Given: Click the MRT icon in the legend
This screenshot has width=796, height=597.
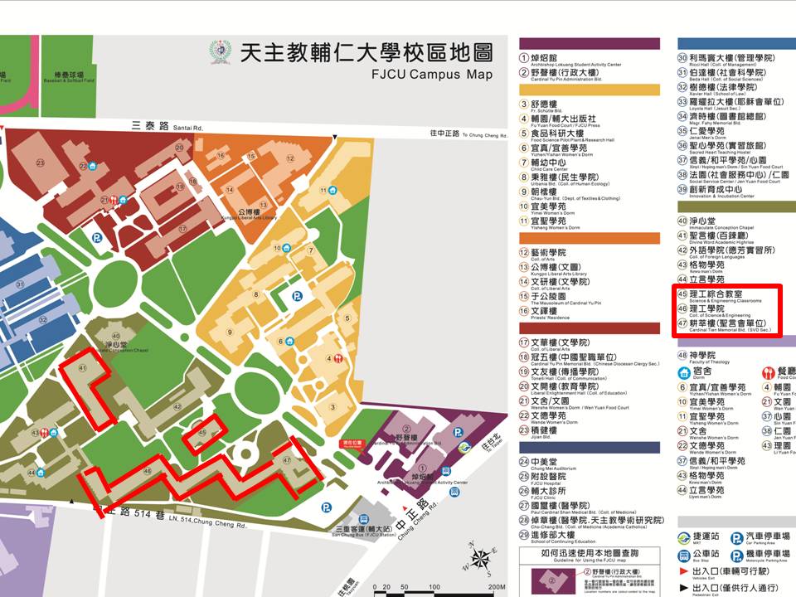Looking at the screenshot, I should [686, 537].
